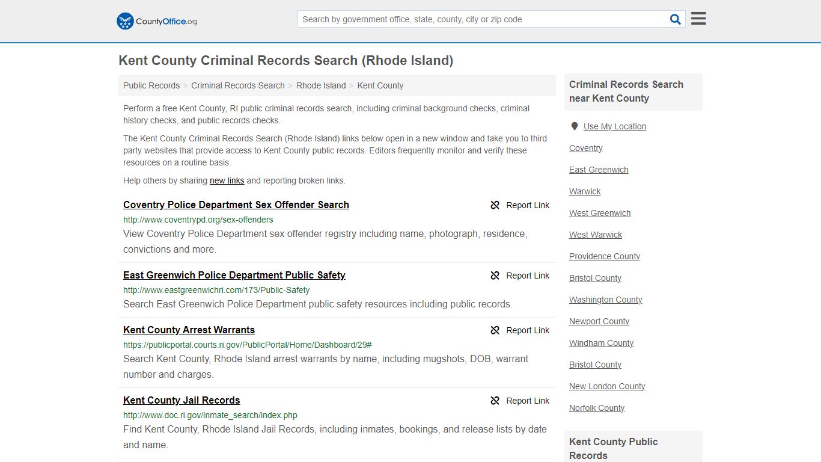
Task: Click broken-link icon for Coventry Sex Offender Search
Action: (x=495, y=205)
